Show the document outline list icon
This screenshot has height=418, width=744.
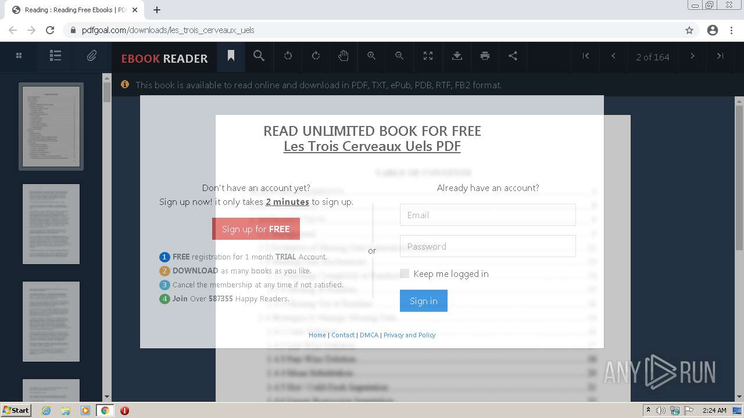pyautogui.click(x=55, y=56)
